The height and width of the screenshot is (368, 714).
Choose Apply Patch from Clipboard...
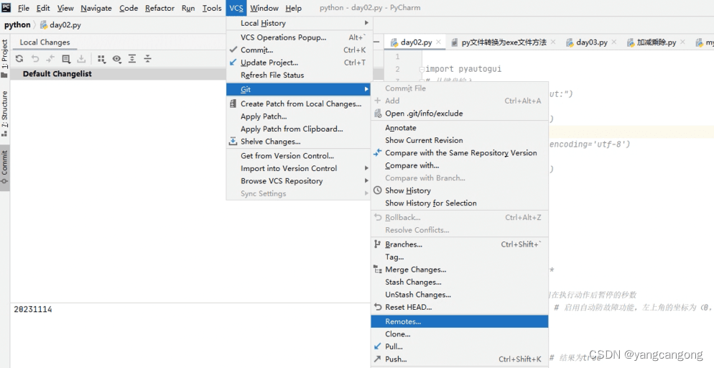pyautogui.click(x=299, y=129)
